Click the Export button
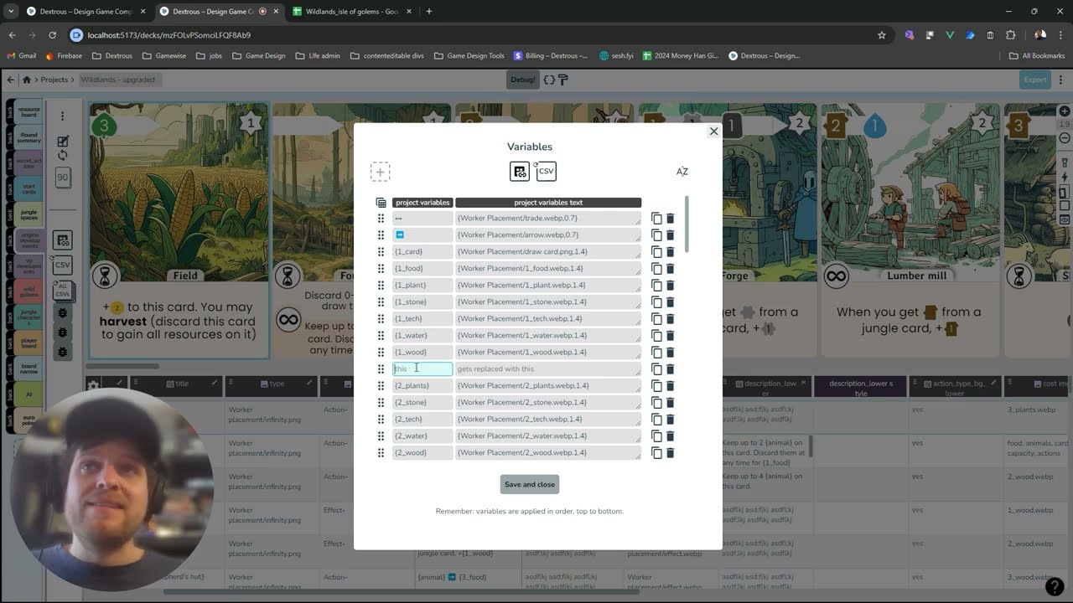The width and height of the screenshot is (1073, 603). coord(1035,80)
